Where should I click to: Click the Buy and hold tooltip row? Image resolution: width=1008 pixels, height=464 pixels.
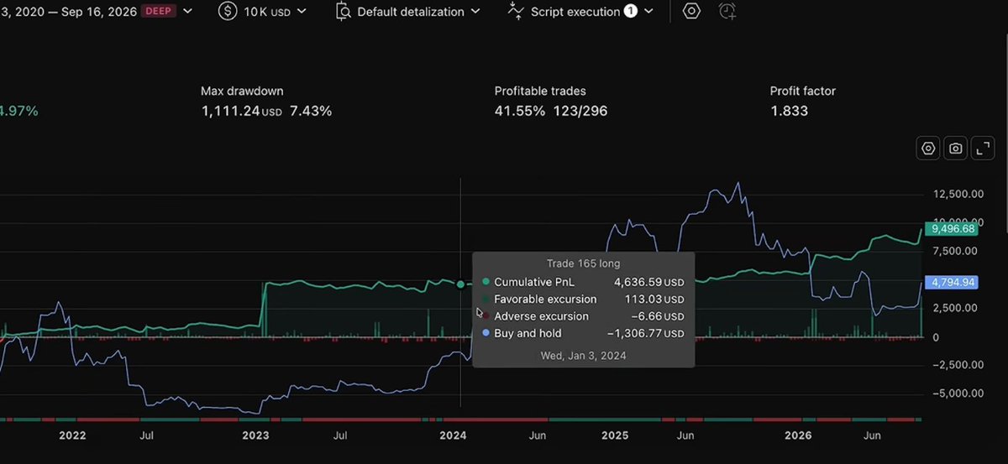[583, 333]
